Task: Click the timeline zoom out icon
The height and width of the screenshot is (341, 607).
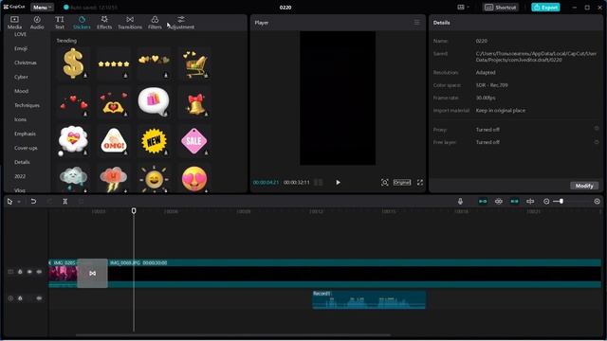Action: click(x=546, y=202)
